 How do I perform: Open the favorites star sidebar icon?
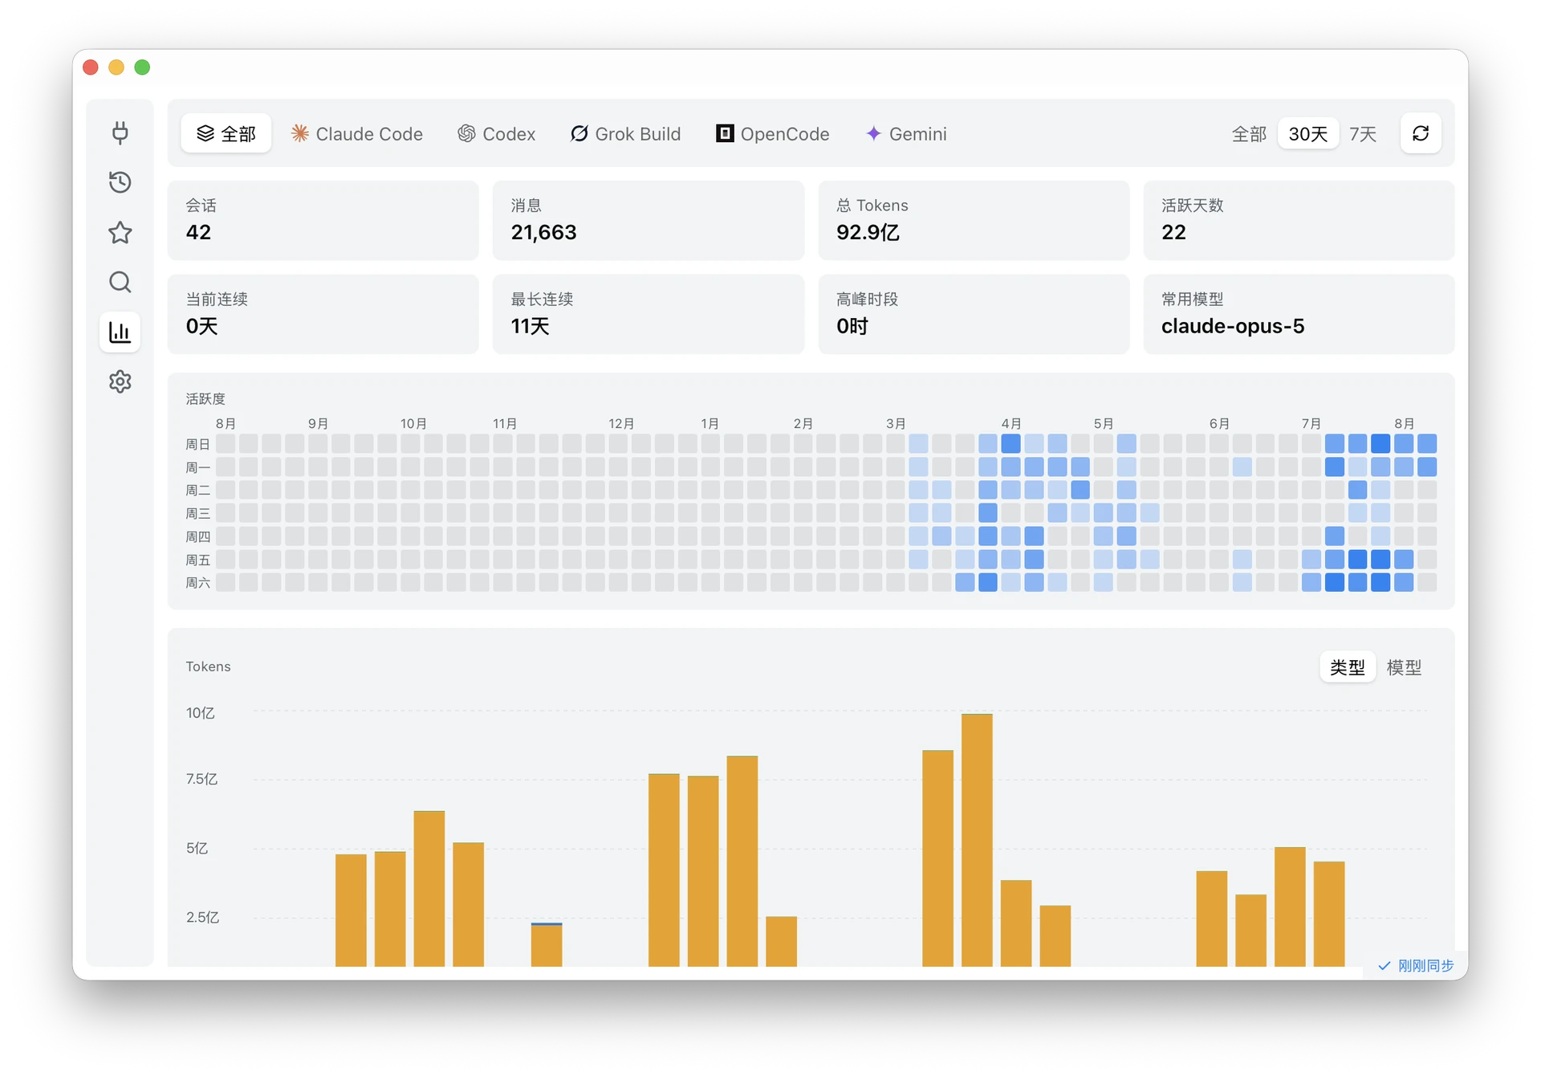tap(120, 232)
